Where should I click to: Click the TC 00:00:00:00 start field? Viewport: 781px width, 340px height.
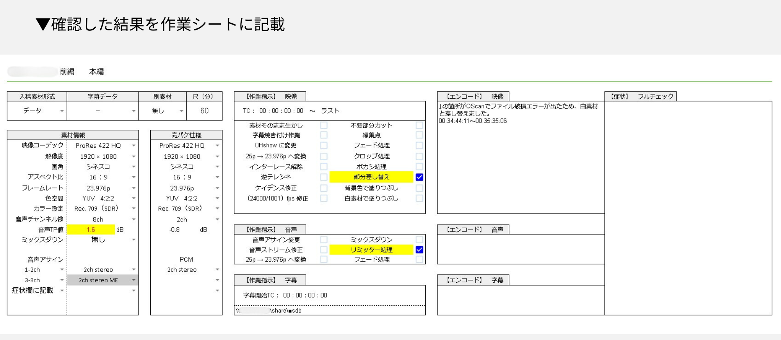[281, 111]
